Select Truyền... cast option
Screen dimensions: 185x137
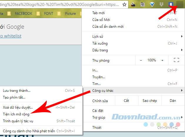pyautogui.click(x=133, y=77)
